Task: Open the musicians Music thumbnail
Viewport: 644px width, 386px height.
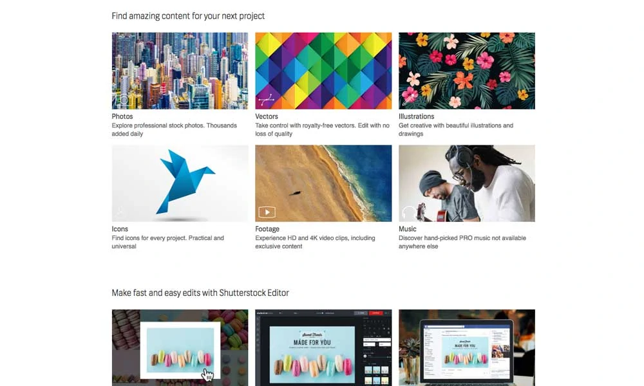Action: [466, 183]
